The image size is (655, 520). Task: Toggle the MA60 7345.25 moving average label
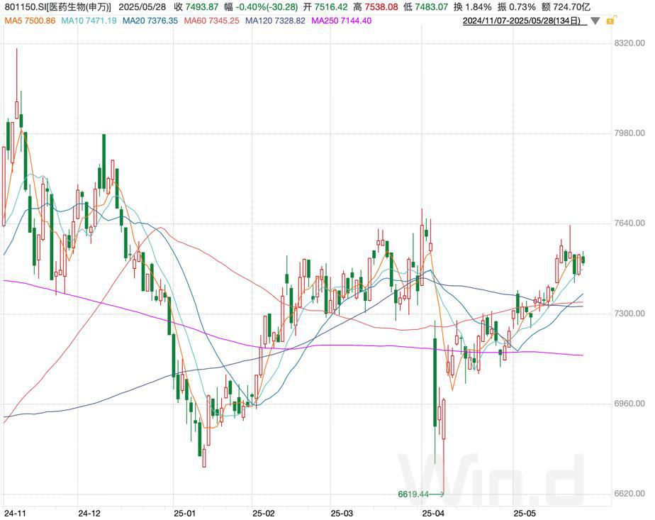[211, 21]
